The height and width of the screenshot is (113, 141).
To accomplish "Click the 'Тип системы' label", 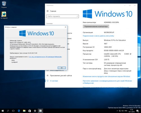I will pos(88,63).
